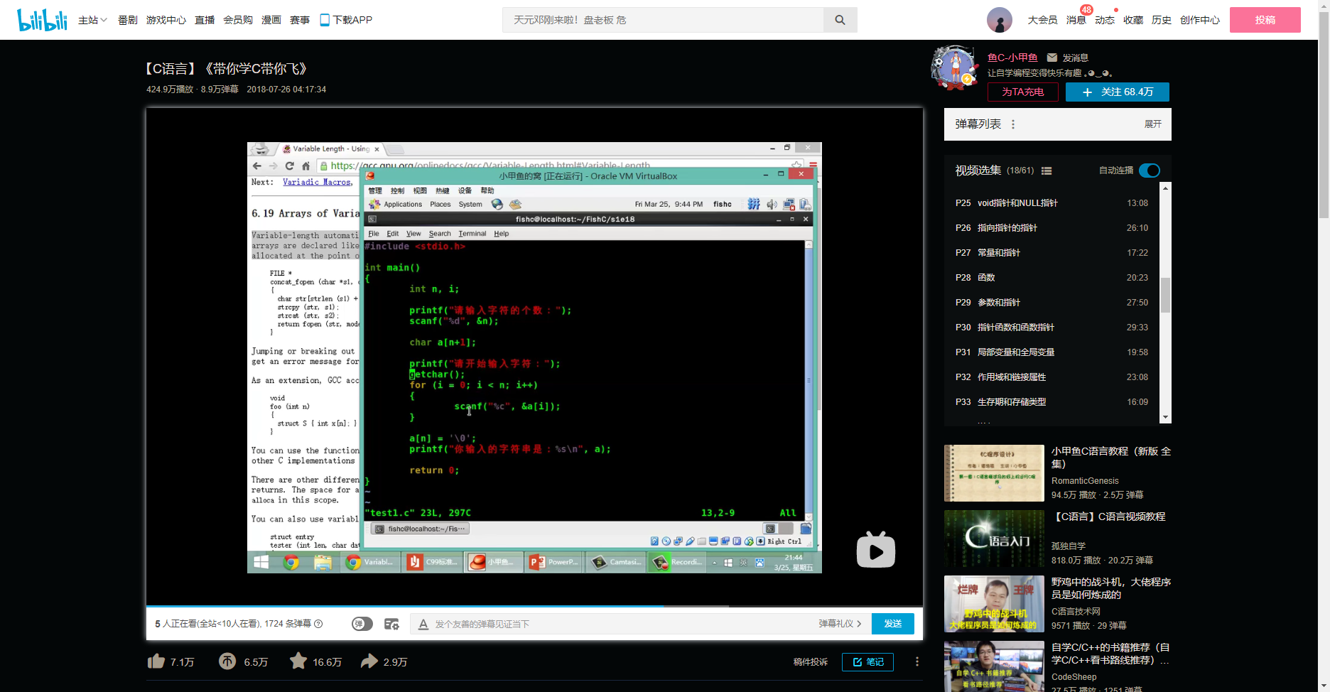Click the 稿件投诉 report link

(x=811, y=662)
